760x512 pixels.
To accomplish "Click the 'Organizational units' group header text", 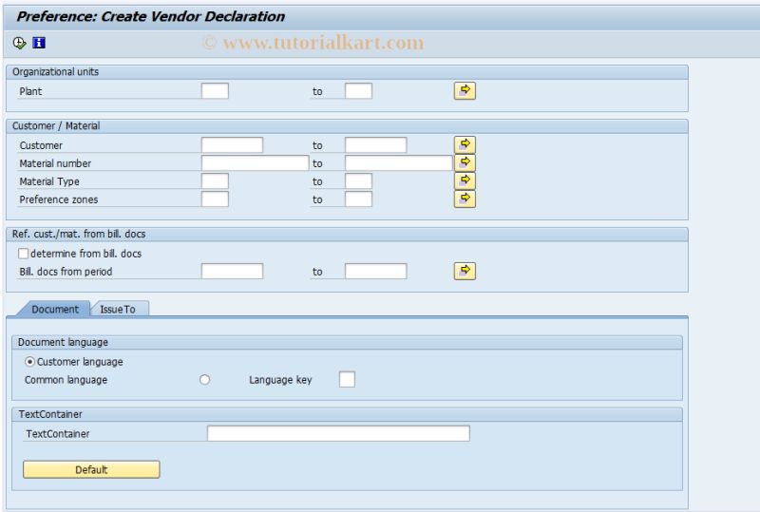I will click(56, 72).
